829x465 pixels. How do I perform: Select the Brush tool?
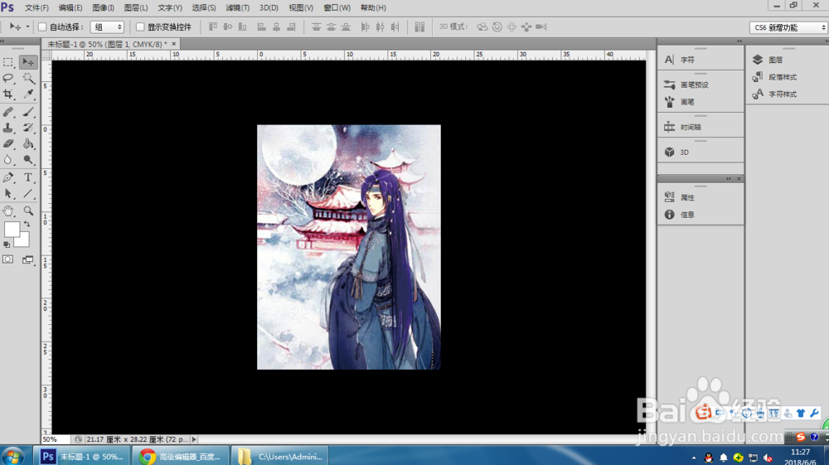pyautogui.click(x=28, y=112)
